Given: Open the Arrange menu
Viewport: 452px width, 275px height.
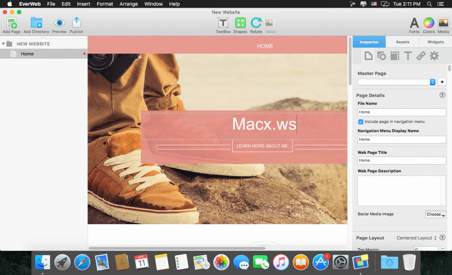Looking at the screenshot, I should point(128,4).
